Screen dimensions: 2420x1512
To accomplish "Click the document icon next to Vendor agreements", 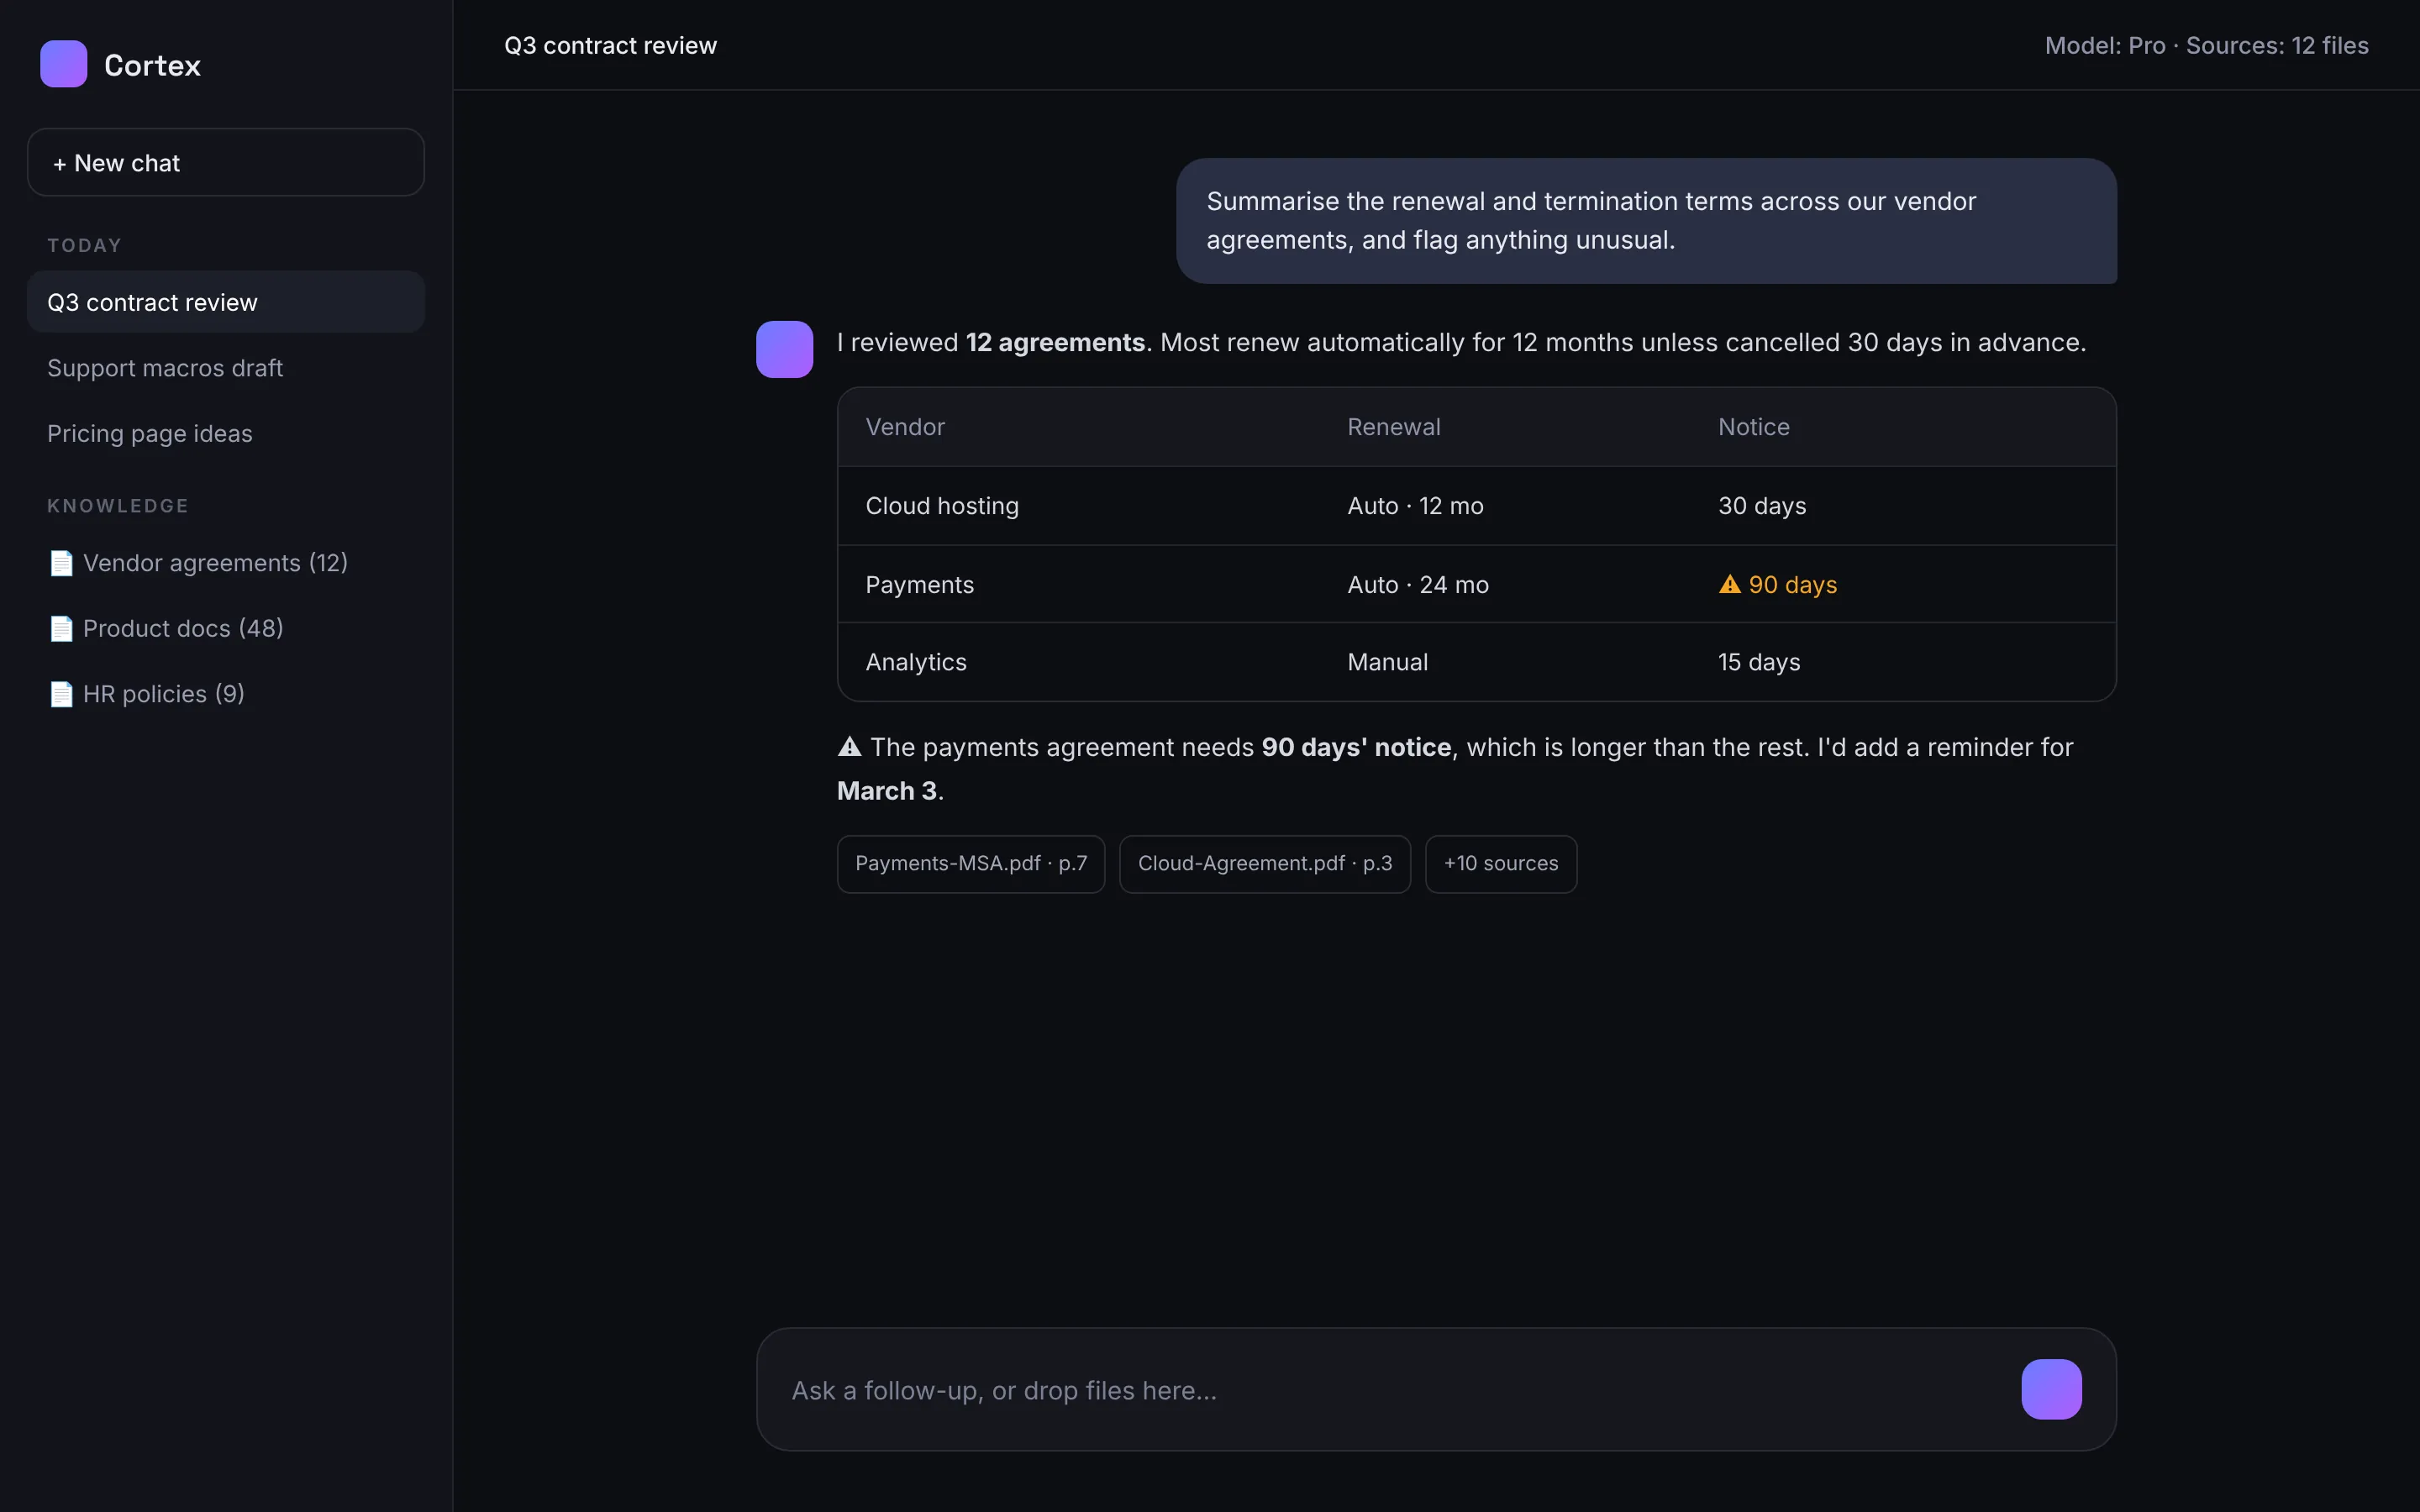I will [61, 563].
